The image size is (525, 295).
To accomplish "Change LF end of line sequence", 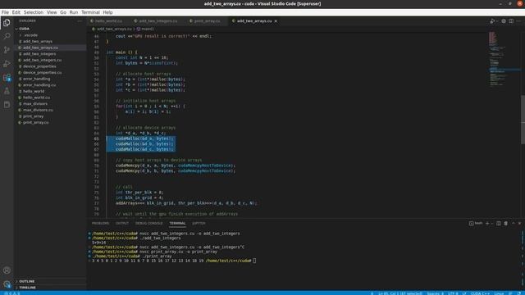I will [464, 293].
